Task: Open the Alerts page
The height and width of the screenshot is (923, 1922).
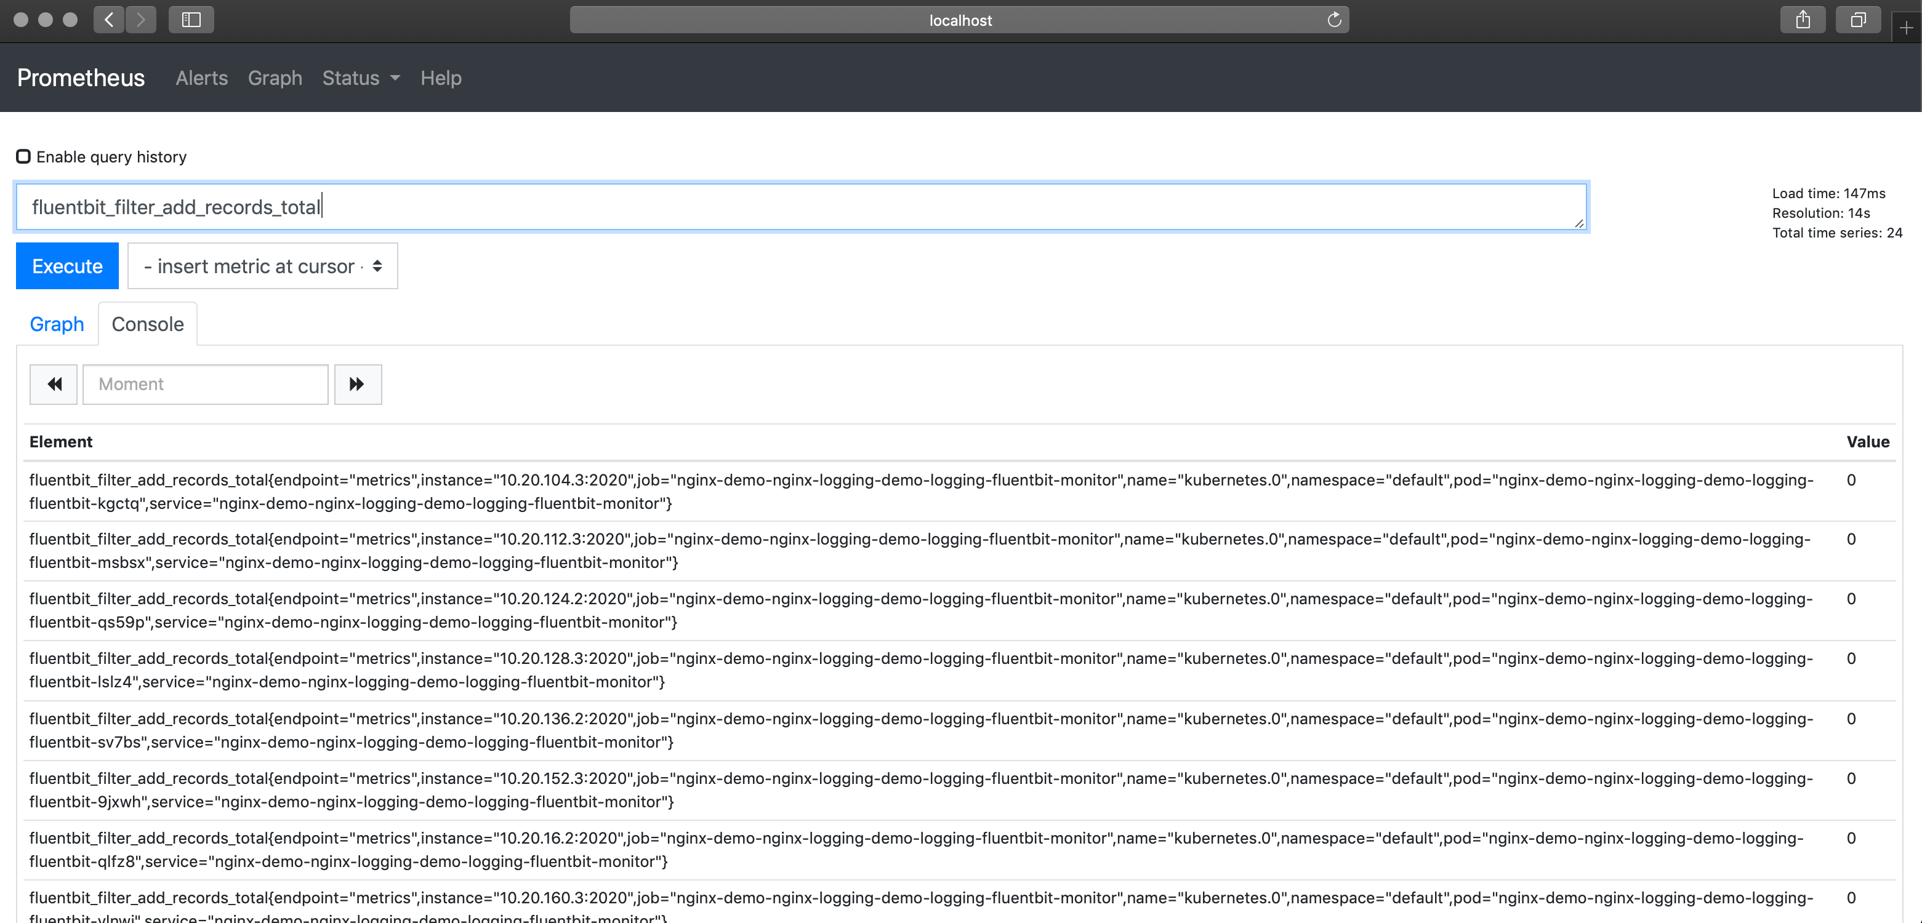Action: click(x=201, y=78)
